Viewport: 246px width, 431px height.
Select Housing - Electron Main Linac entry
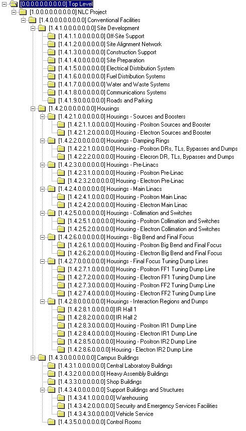pyautogui.click(x=128, y=205)
